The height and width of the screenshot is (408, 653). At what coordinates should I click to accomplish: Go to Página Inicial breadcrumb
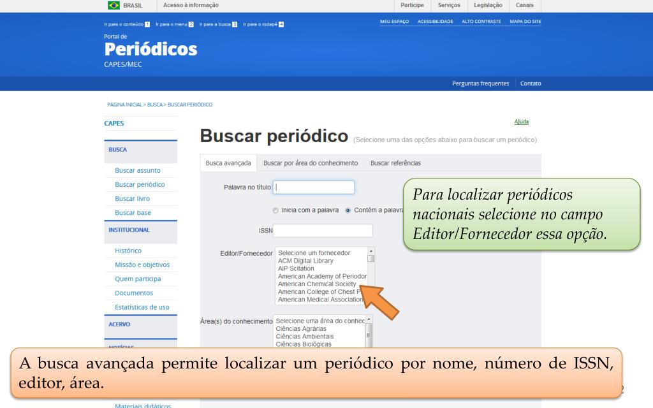pyautogui.click(x=124, y=105)
